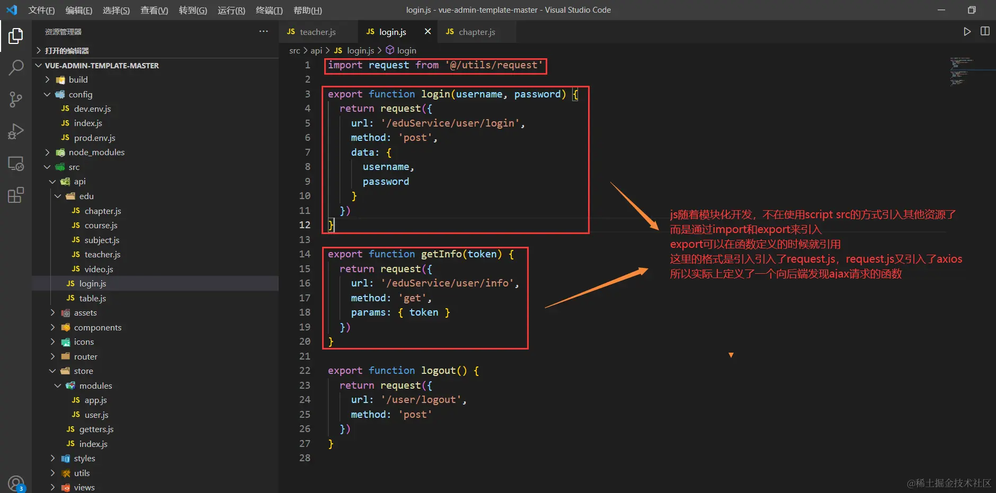Collapse the edu folder
This screenshot has width=996, height=493.
[x=155, y=196]
